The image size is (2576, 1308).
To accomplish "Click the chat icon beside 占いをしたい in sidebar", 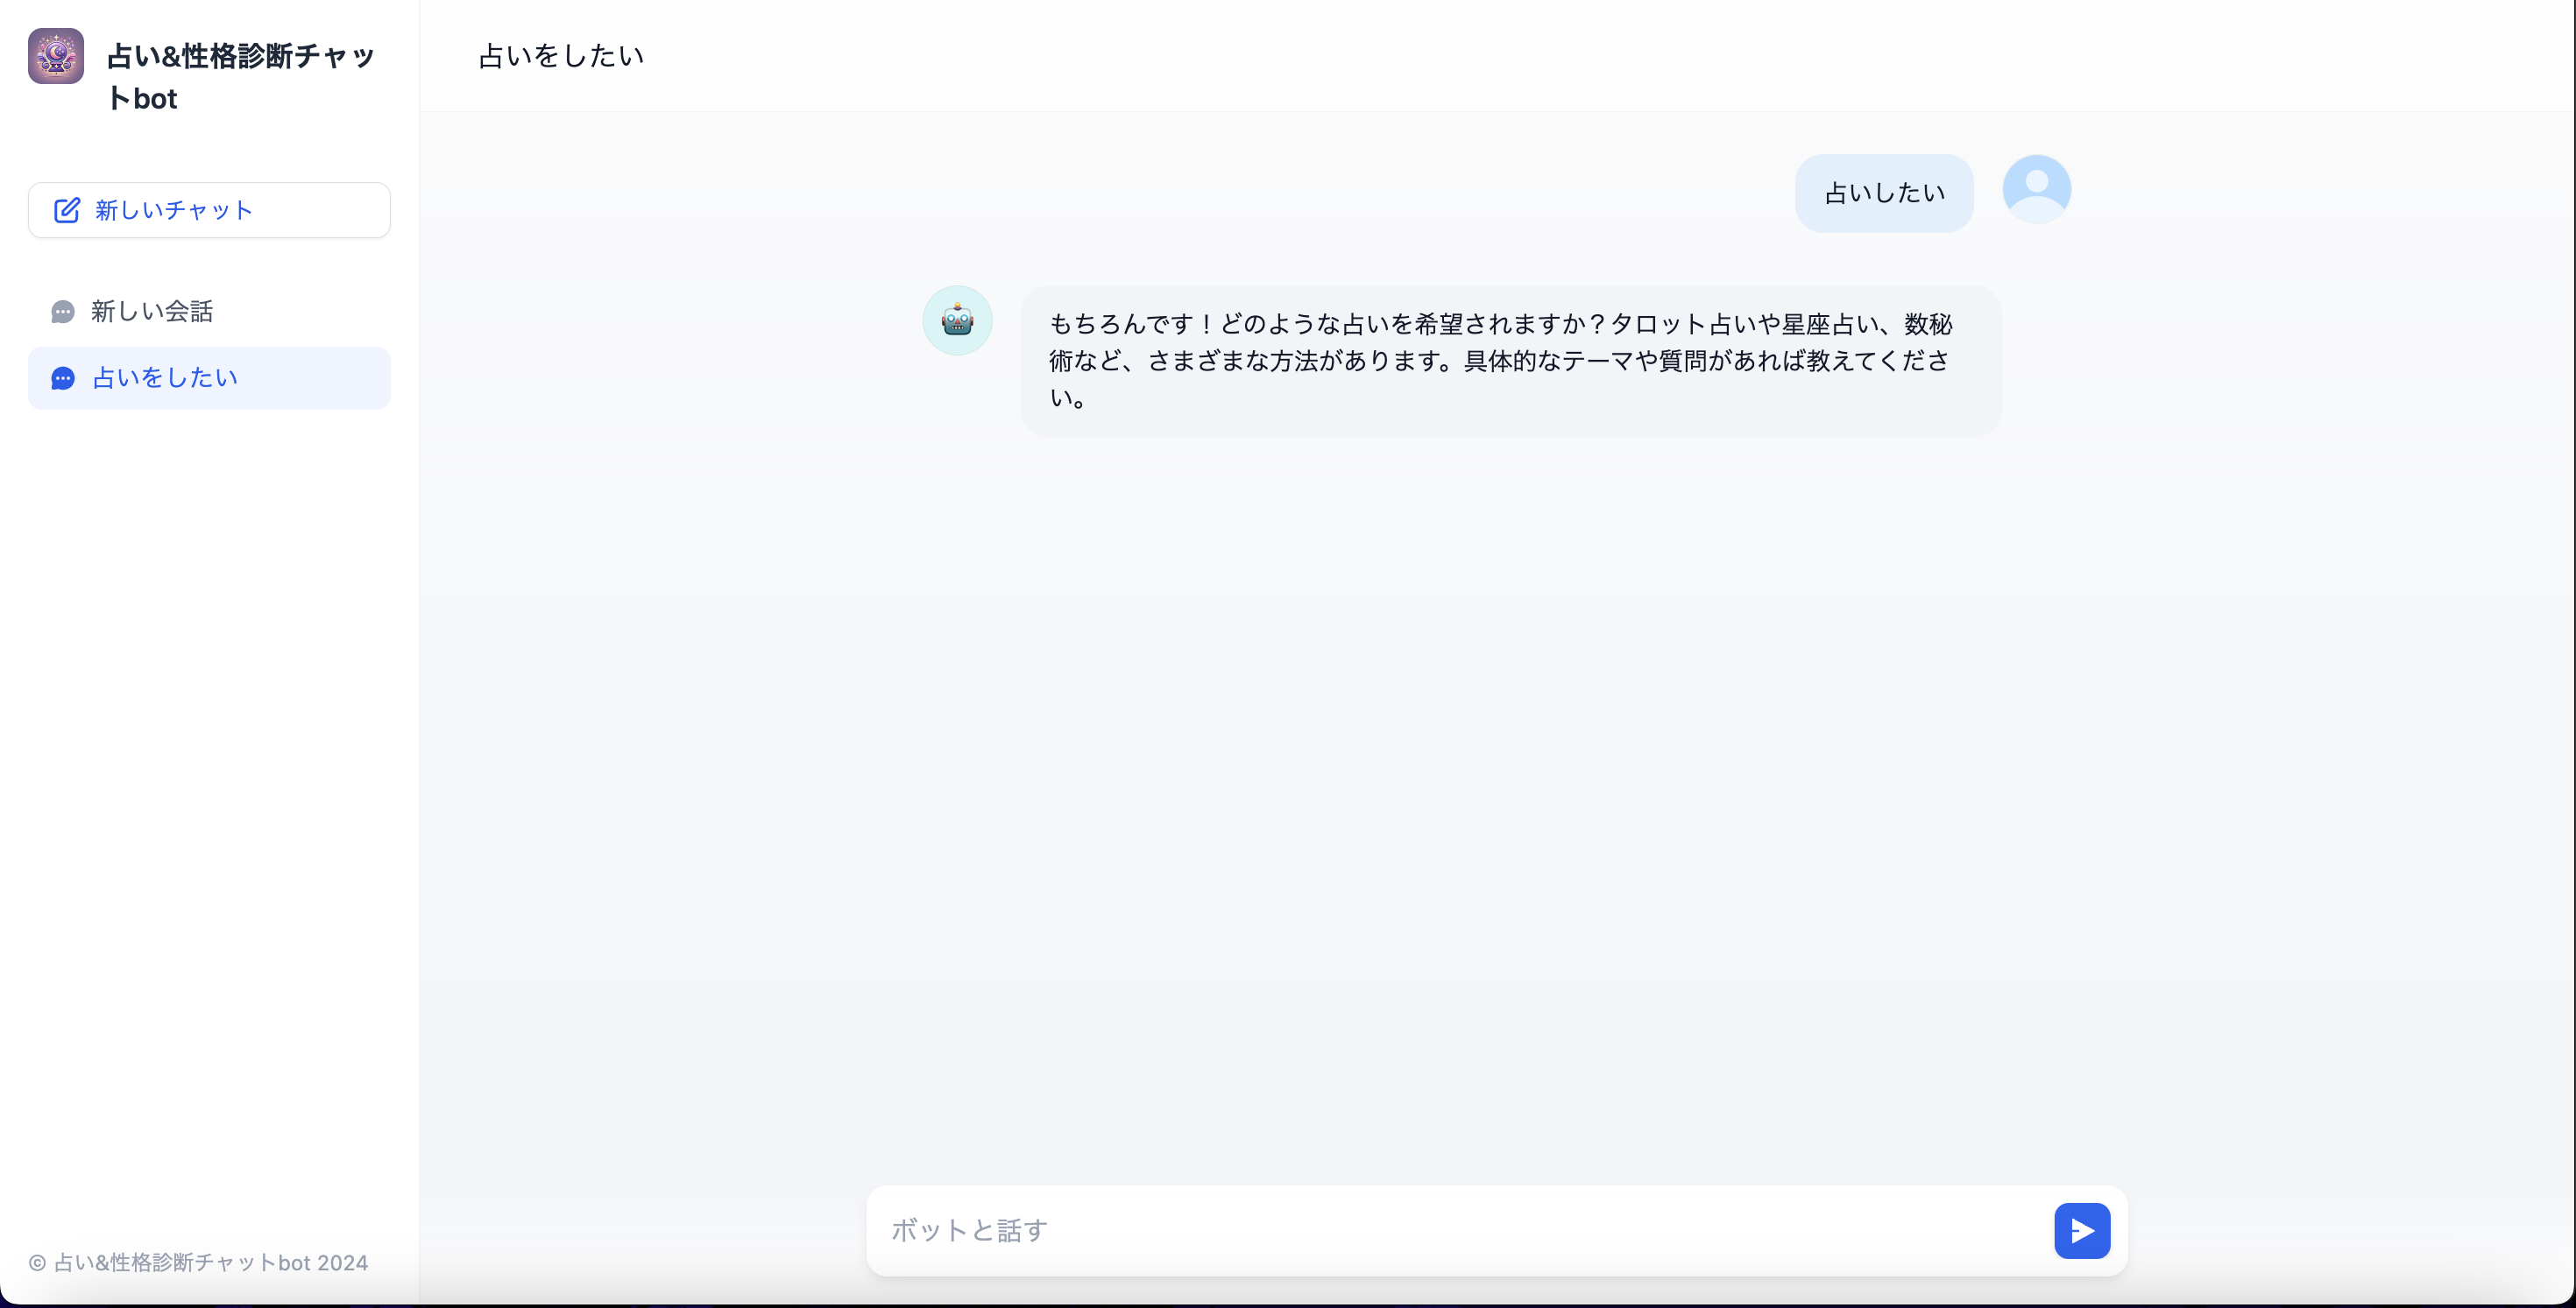I will point(62,377).
